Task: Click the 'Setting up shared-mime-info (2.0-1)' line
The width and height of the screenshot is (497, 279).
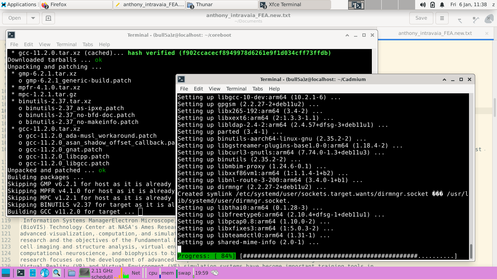Action: coord(248,242)
